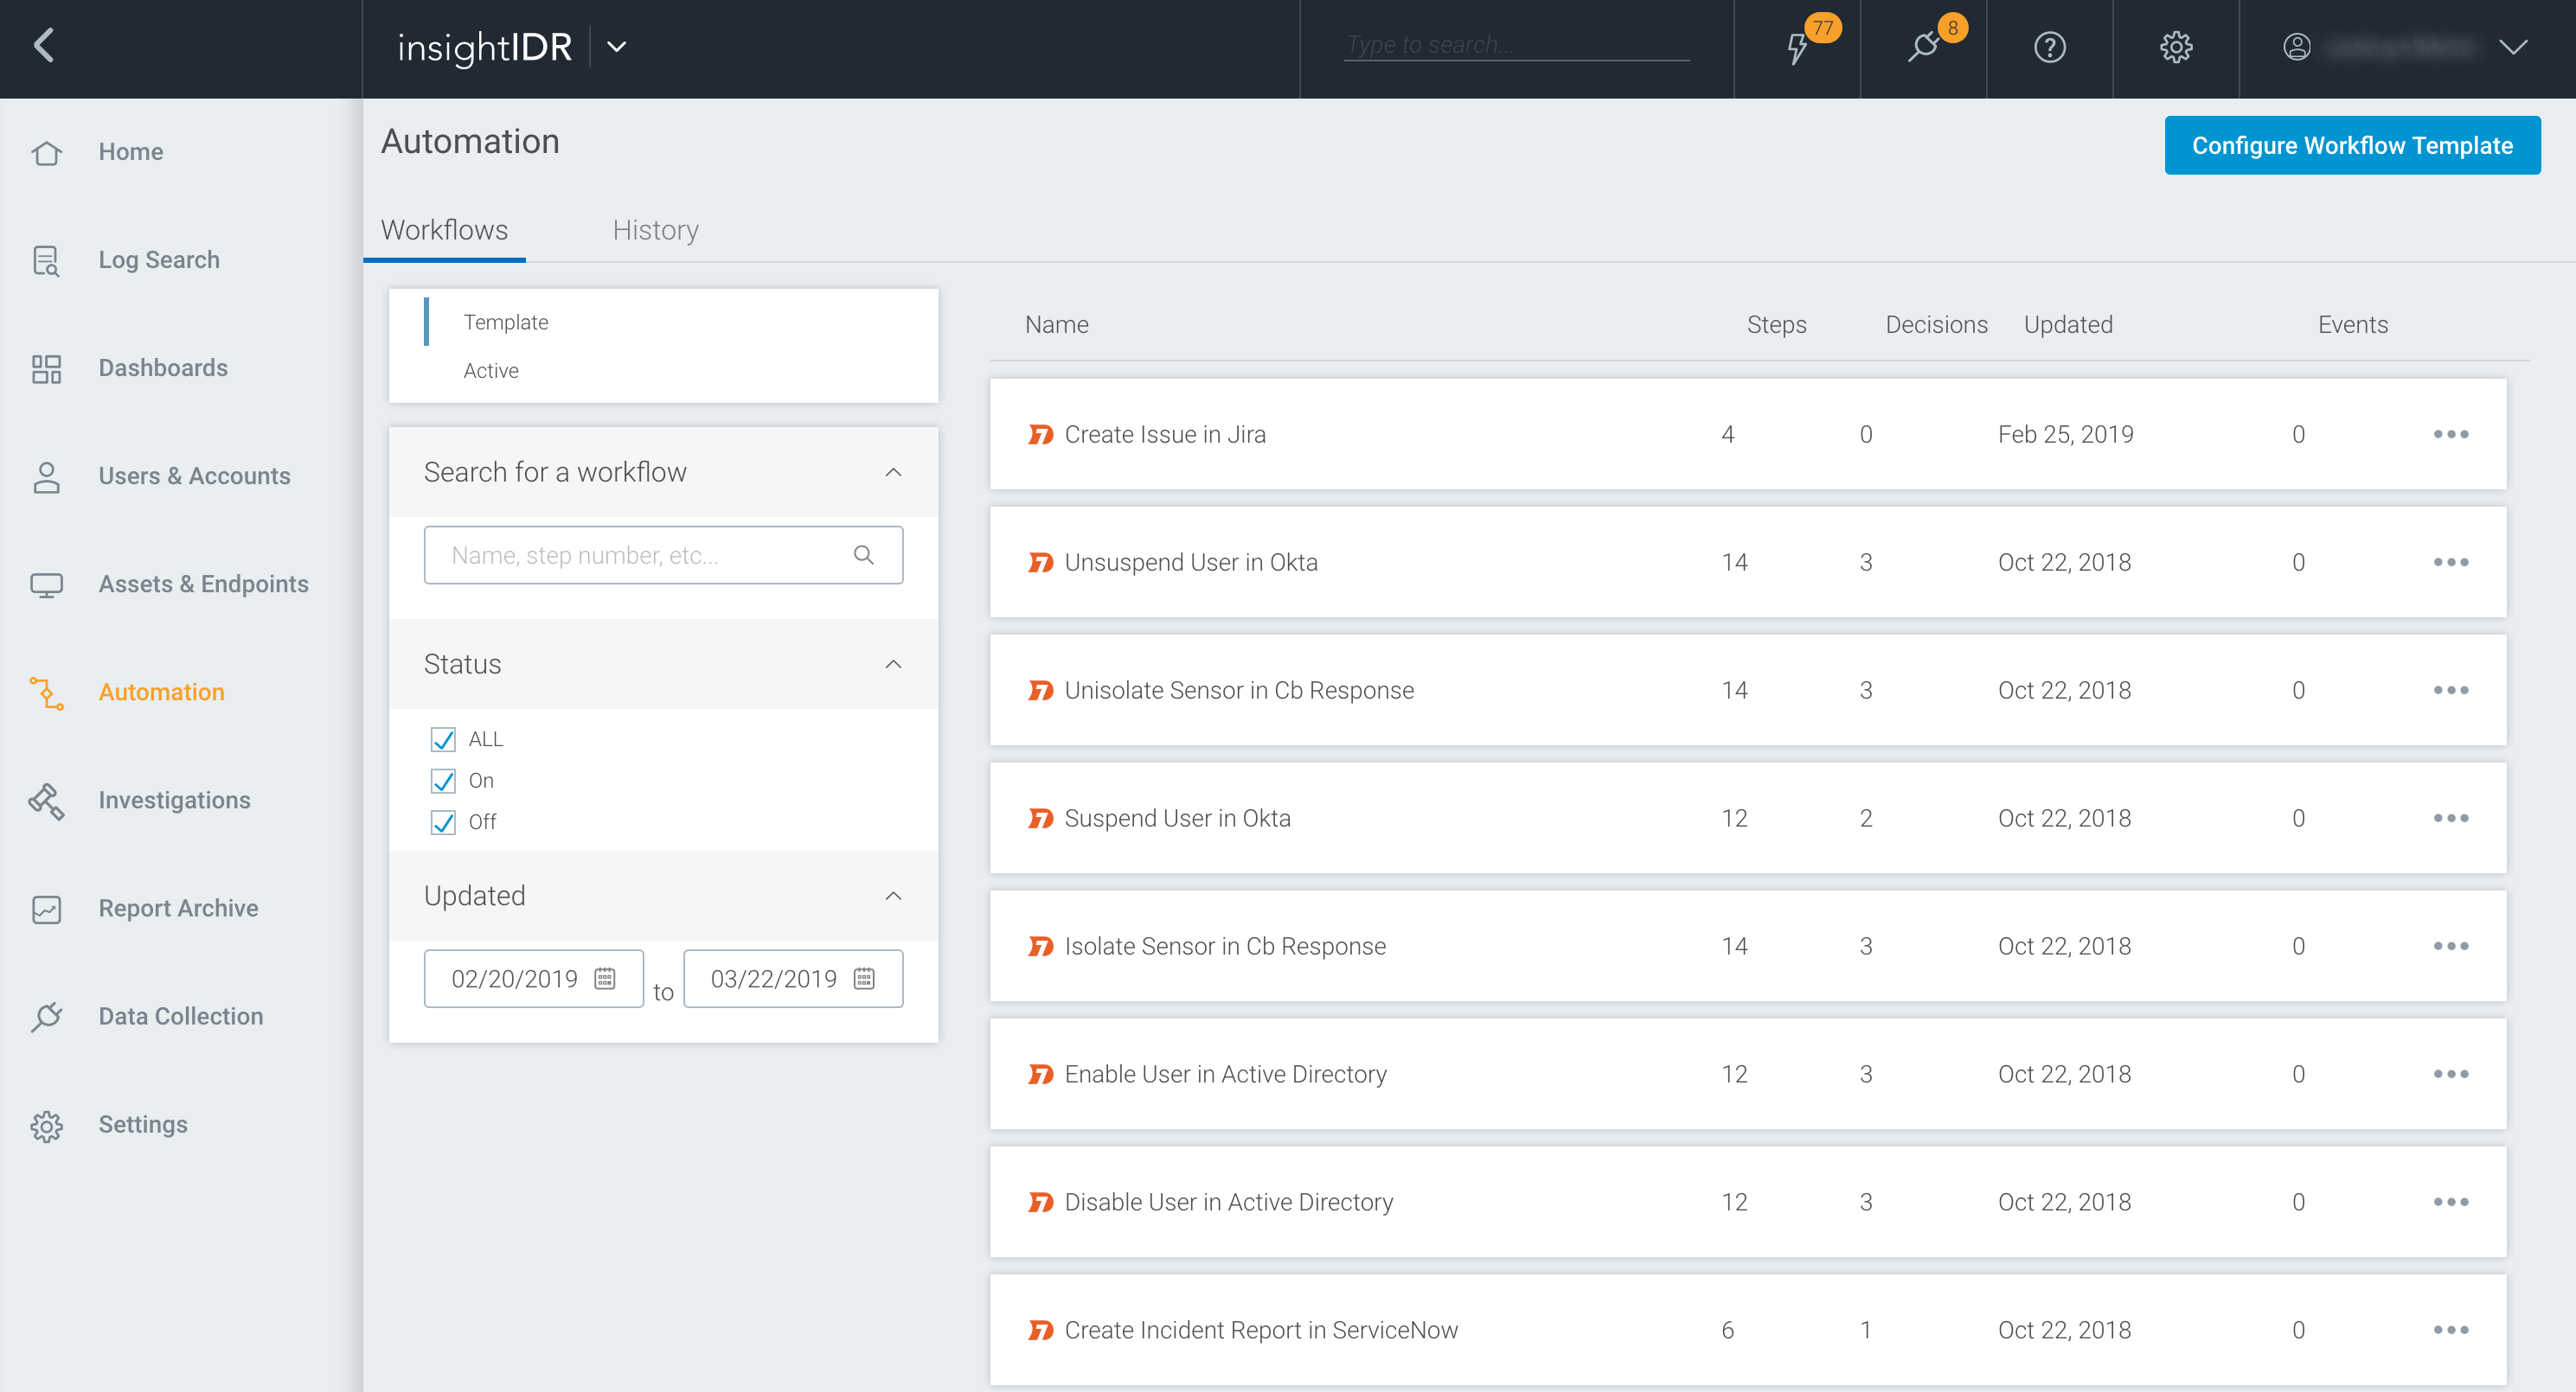Open more options for ServiceNow Incident row
2576x1392 pixels.
2451,1330
